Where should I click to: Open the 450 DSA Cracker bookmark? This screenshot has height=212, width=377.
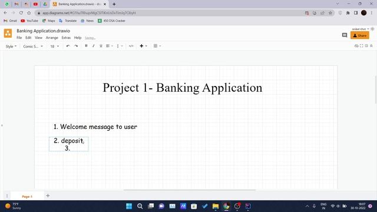click(111, 21)
